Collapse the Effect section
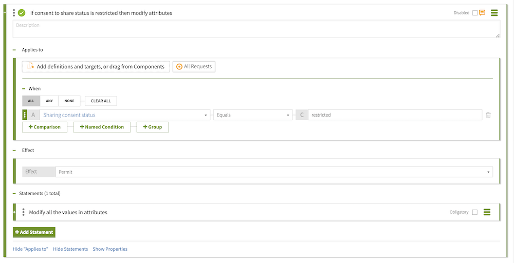 tap(14, 151)
